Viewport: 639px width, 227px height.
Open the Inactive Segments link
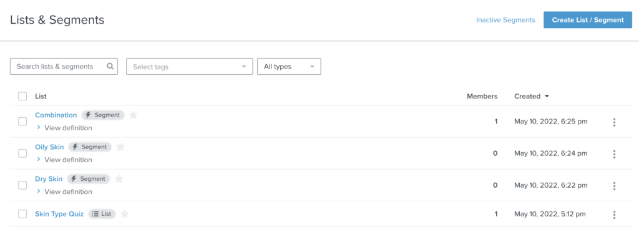(x=505, y=20)
